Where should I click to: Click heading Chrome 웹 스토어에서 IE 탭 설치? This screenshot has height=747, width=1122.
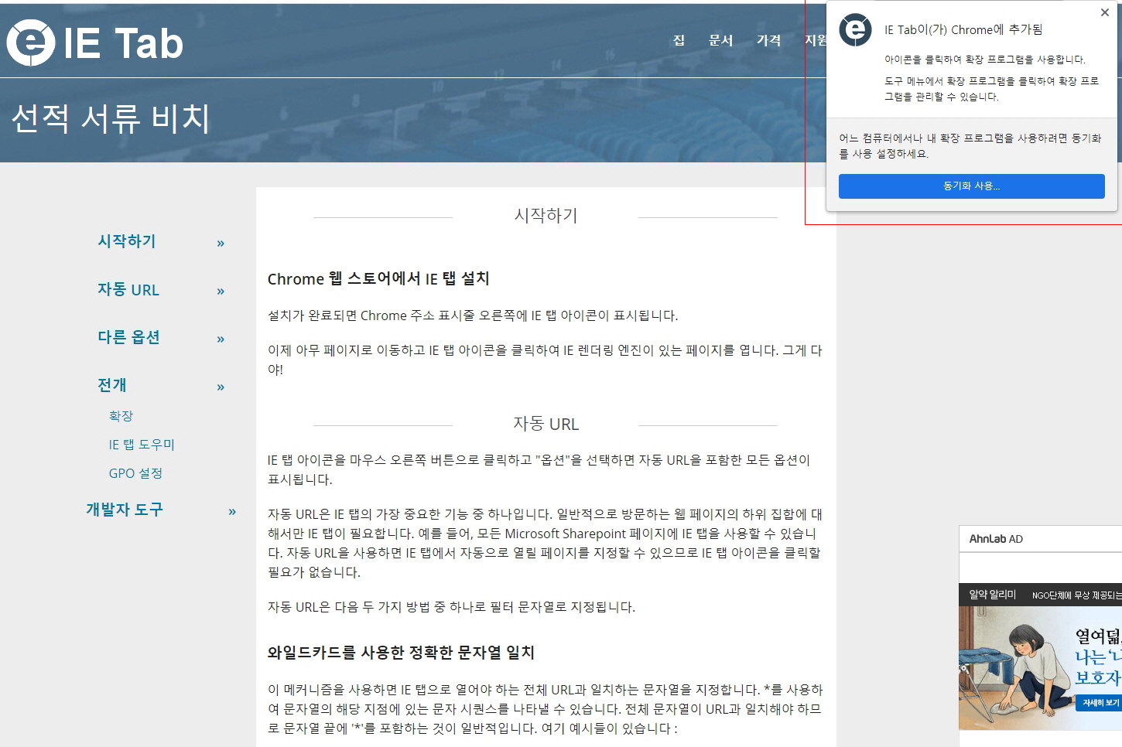pos(378,278)
